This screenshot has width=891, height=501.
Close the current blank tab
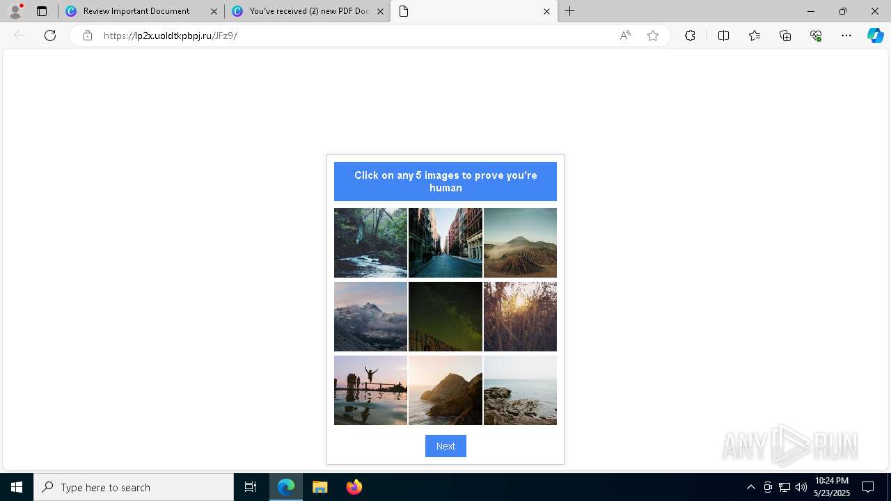click(546, 11)
